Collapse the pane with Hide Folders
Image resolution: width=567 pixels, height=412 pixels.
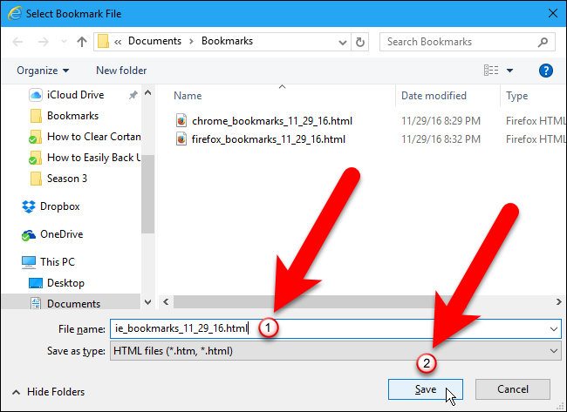[x=49, y=392]
